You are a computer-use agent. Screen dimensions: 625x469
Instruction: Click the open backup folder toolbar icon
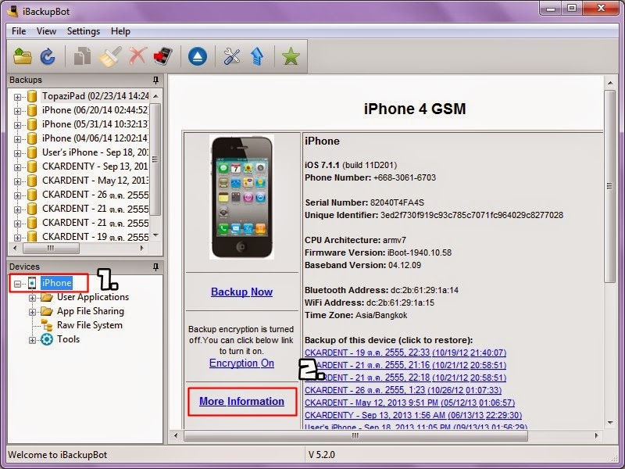23,55
